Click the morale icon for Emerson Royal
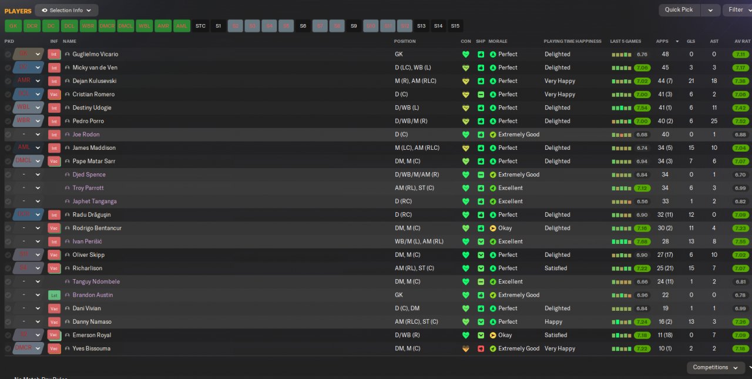Image resolution: width=752 pixels, height=379 pixels. click(x=493, y=335)
